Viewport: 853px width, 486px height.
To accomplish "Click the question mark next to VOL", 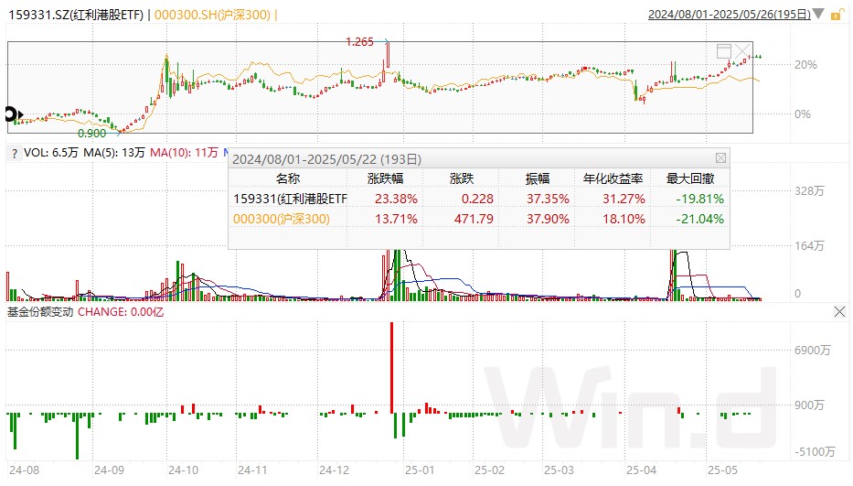I will pyautogui.click(x=15, y=154).
